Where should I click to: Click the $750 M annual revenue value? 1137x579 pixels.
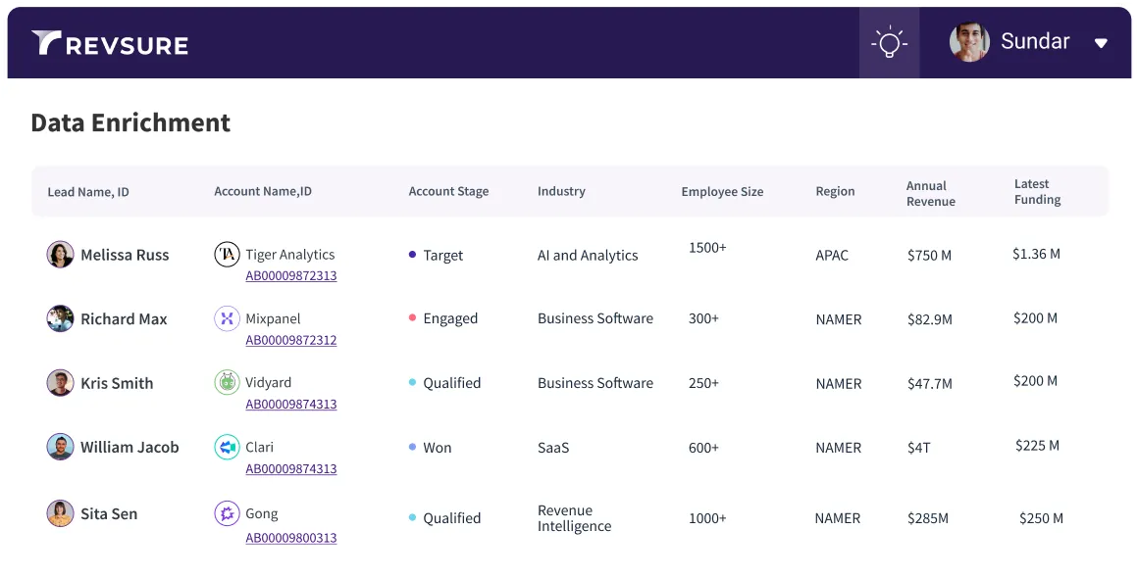(930, 256)
